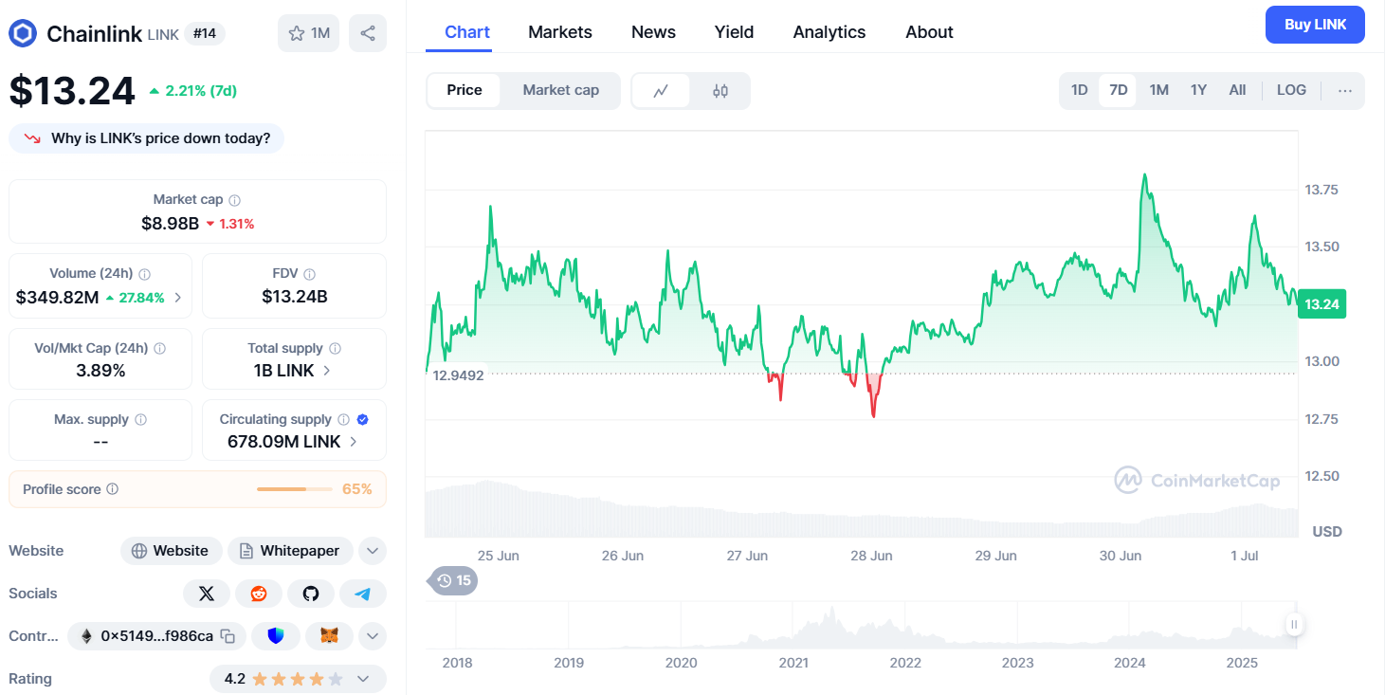The width and height of the screenshot is (1385, 695).
Task: Open the News tab
Action: point(653,32)
